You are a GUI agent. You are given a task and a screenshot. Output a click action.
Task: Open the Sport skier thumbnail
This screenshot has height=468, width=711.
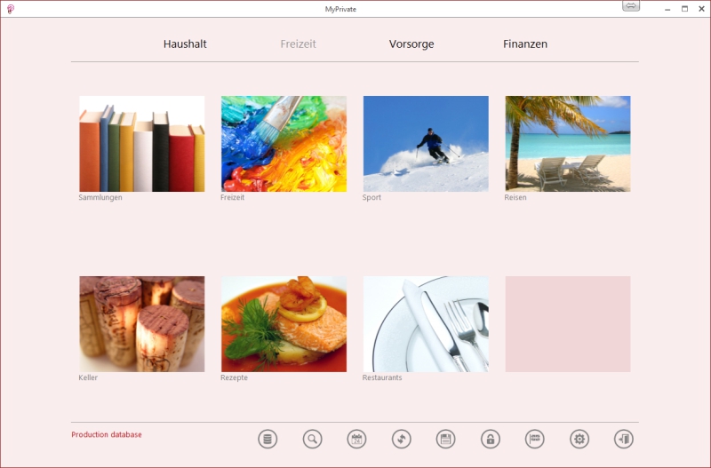click(426, 144)
